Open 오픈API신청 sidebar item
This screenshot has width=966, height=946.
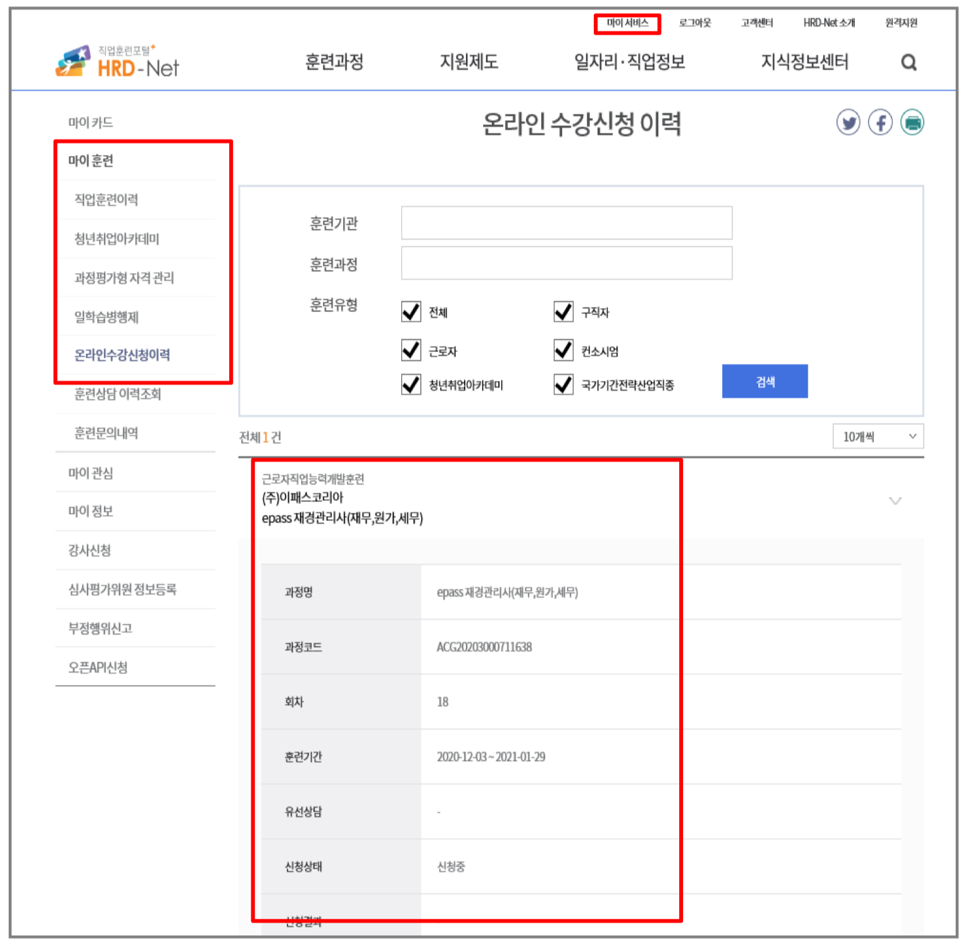tap(98, 667)
